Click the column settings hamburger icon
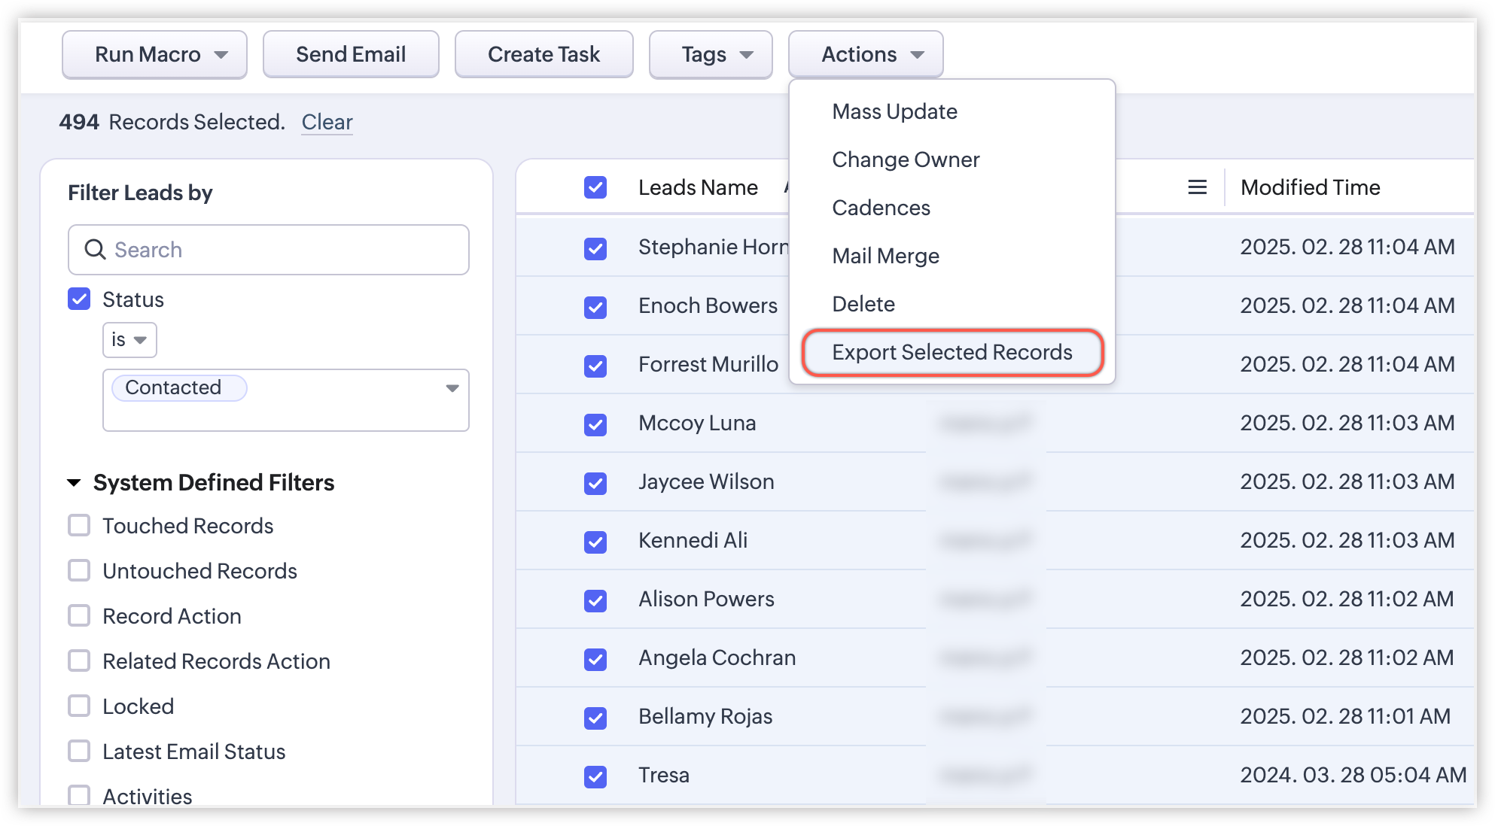1495x826 pixels. pyautogui.click(x=1197, y=187)
